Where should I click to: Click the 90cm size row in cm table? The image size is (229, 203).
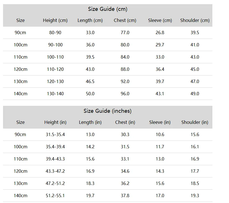[x=108, y=32]
